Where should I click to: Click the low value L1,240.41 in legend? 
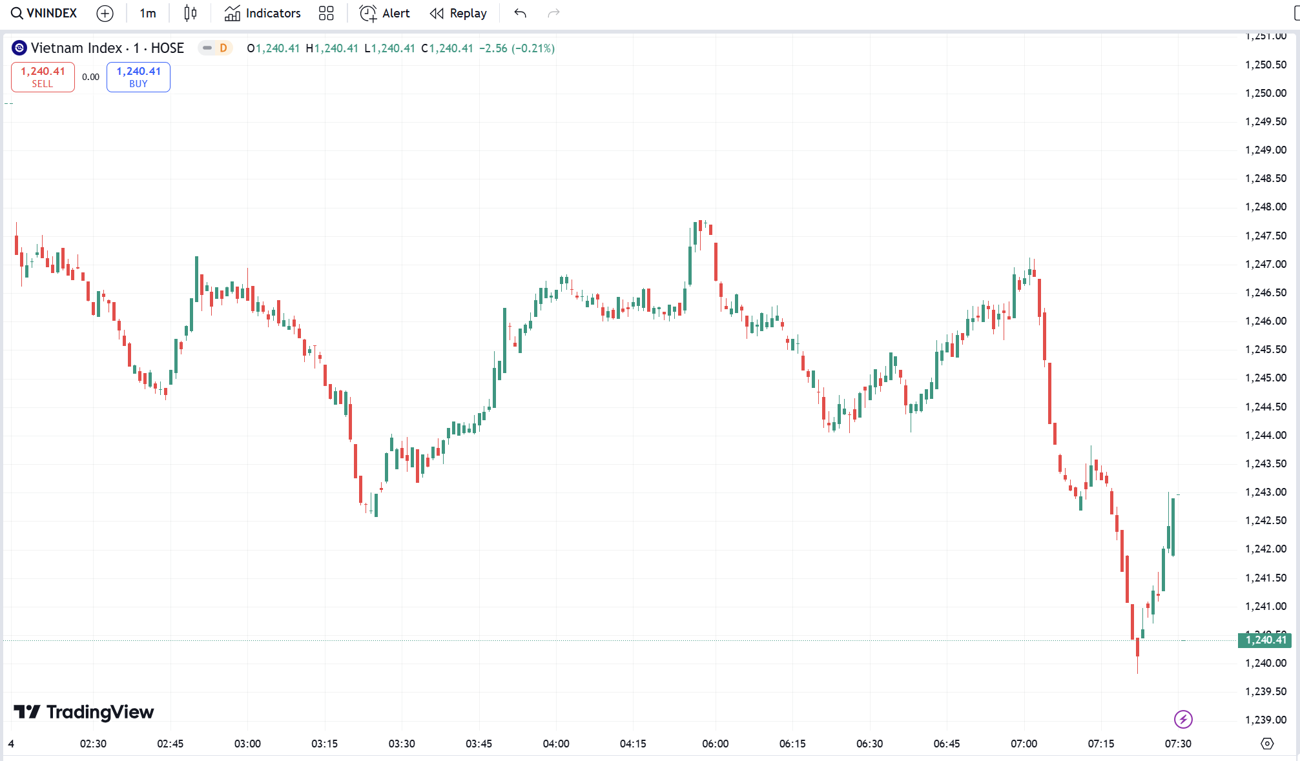pyautogui.click(x=389, y=48)
